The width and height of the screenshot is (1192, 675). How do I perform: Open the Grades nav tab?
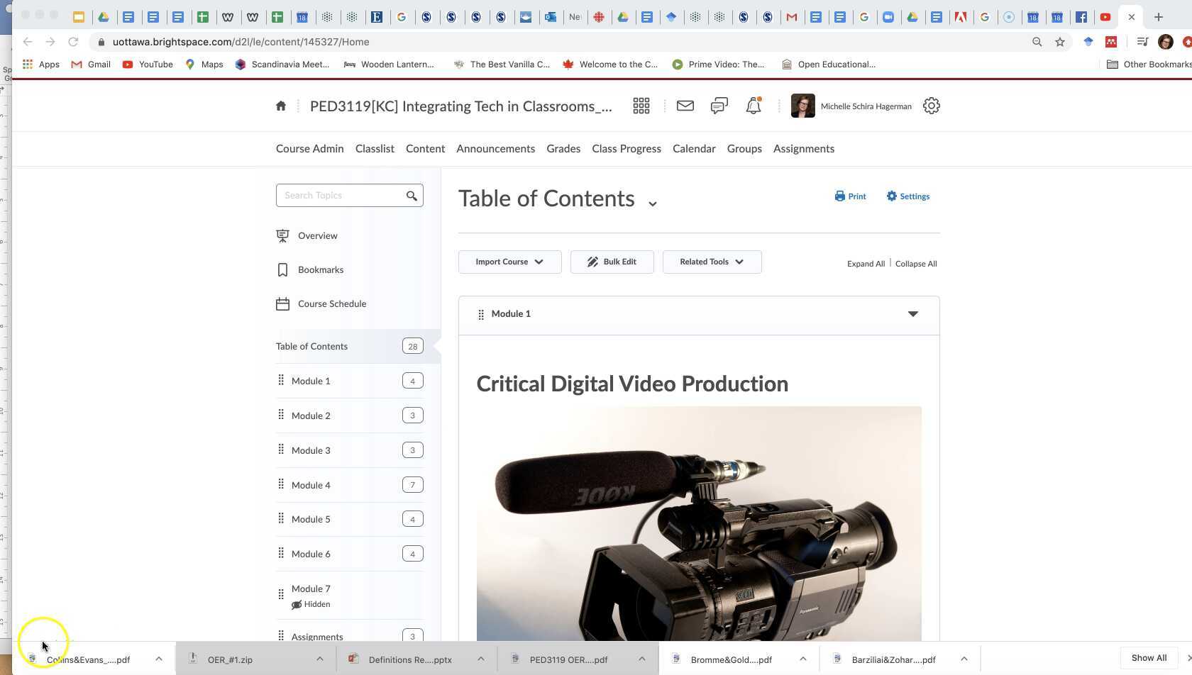tap(563, 149)
